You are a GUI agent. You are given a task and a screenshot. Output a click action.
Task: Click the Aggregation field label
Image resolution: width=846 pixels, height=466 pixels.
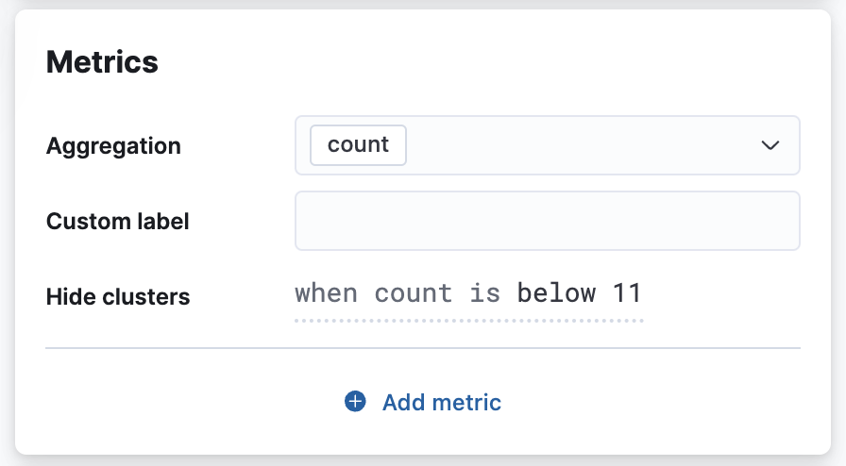[113, 146]
